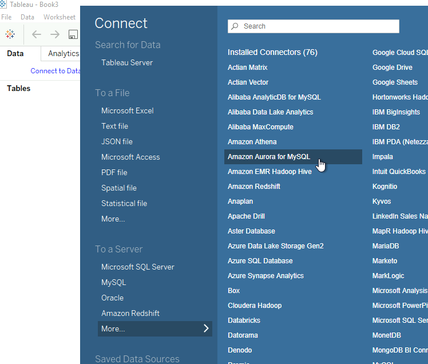Select the MonetDB connector

386,335
